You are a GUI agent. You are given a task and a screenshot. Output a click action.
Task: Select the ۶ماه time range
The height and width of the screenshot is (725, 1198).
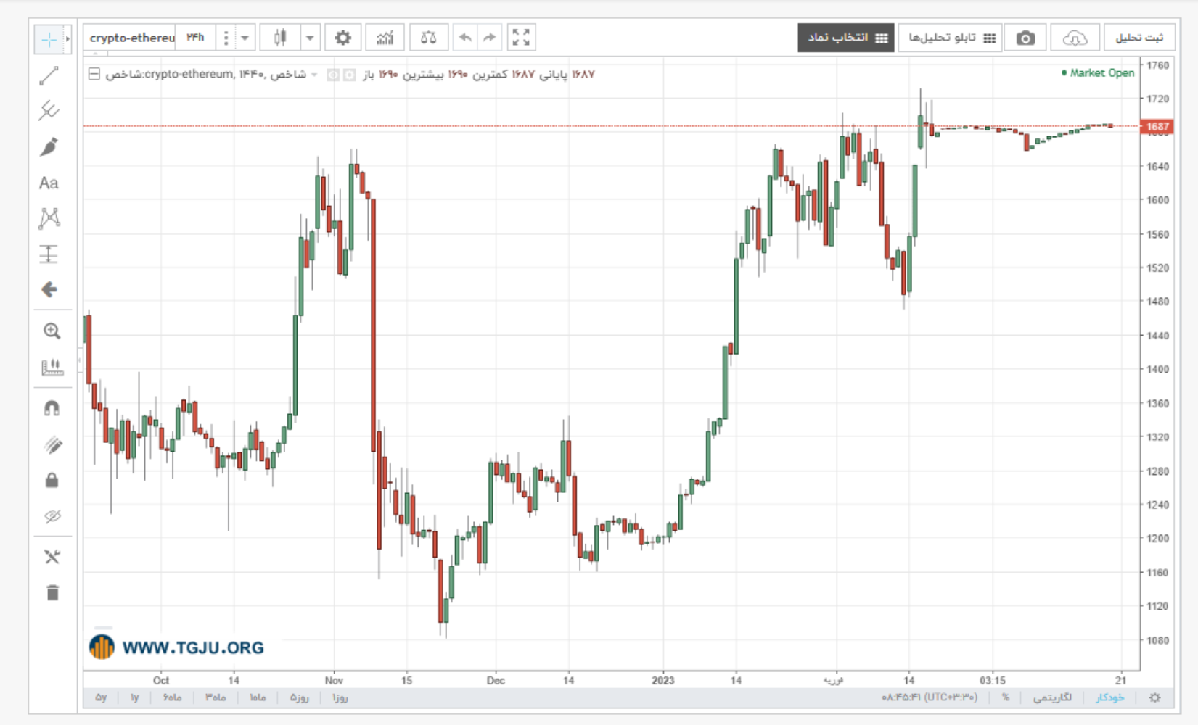(172, 697)
